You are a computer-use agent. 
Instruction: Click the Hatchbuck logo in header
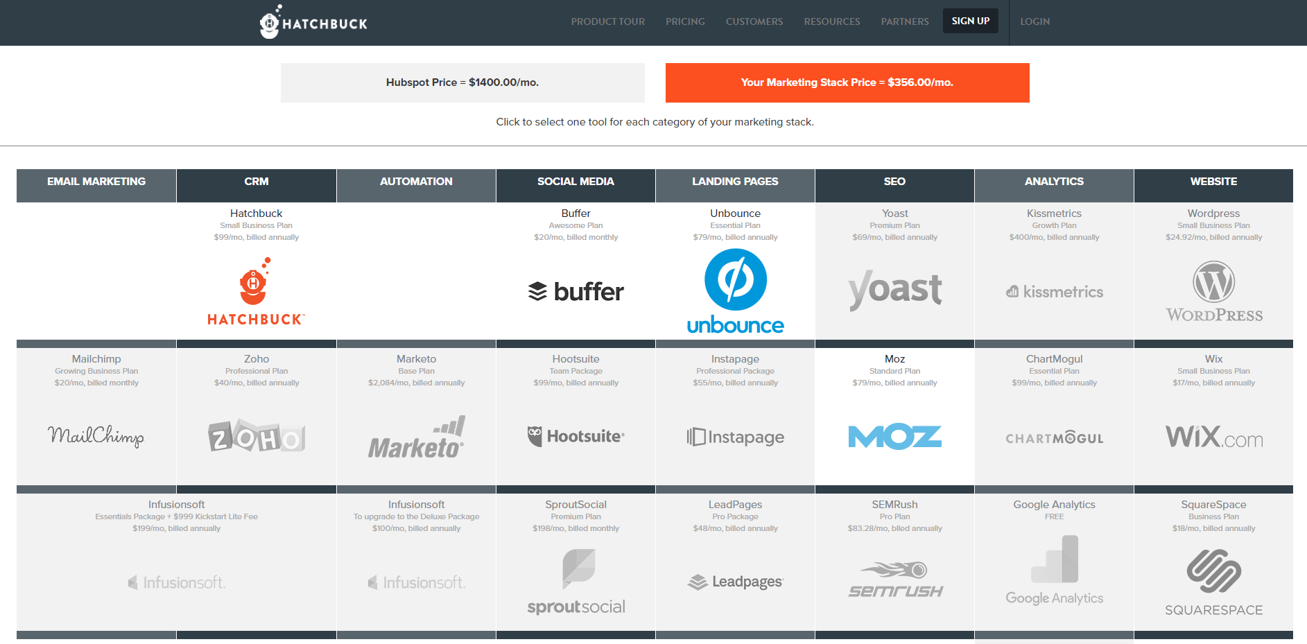[x=313, y=21]
